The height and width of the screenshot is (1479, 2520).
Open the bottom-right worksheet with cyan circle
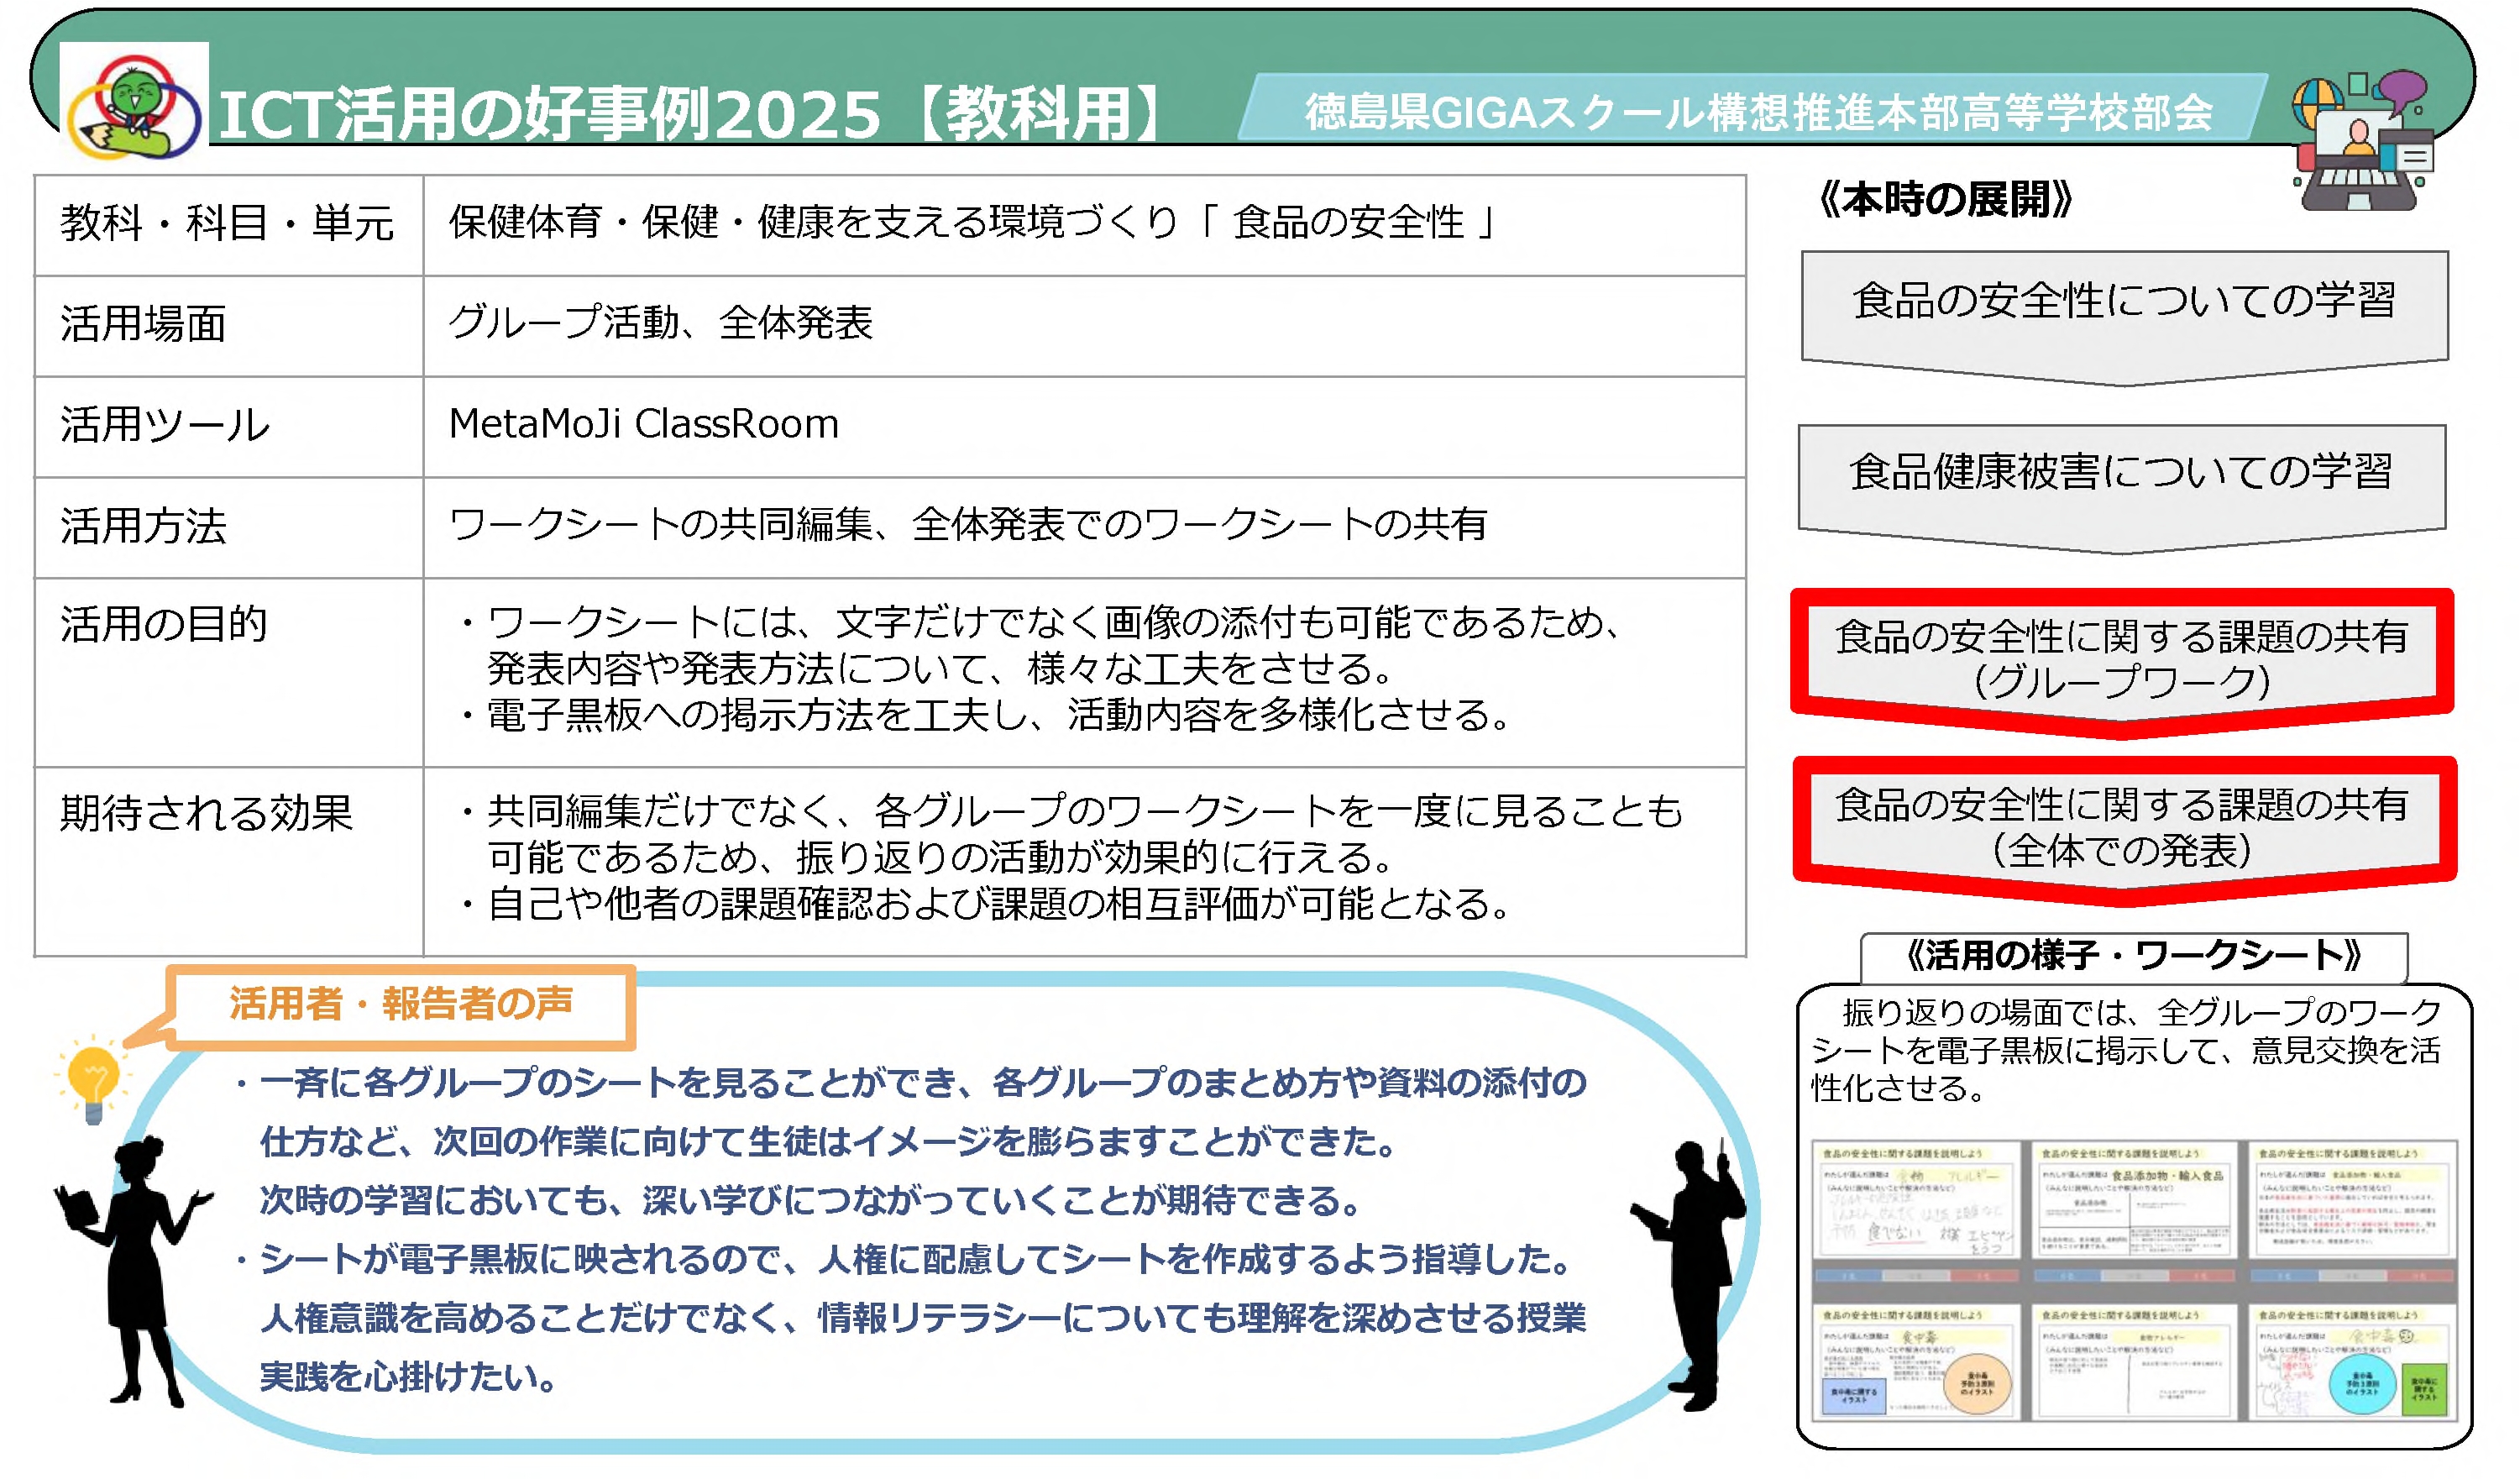coord(2352,1362)
